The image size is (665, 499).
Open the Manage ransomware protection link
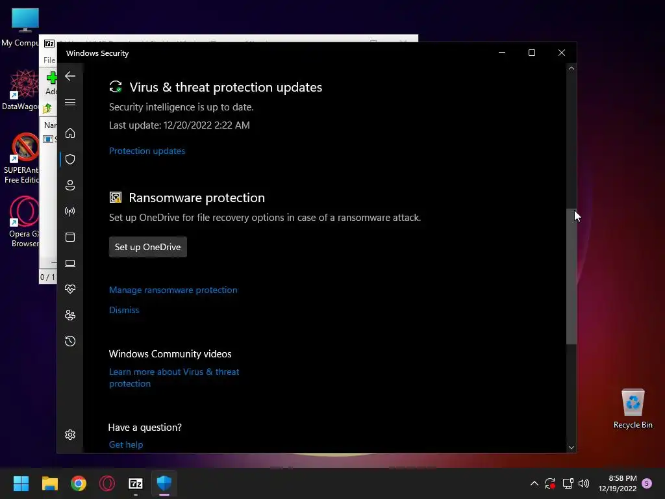173,290
